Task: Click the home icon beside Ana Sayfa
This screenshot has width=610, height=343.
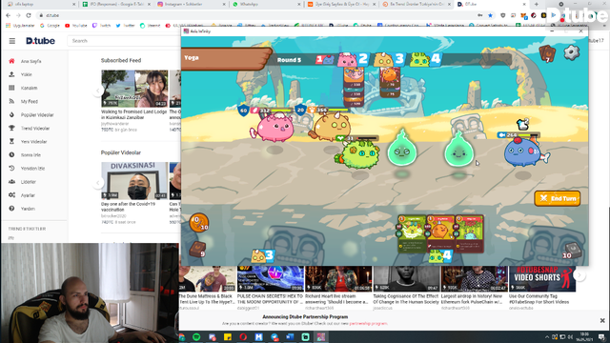Action: [11, 61]
